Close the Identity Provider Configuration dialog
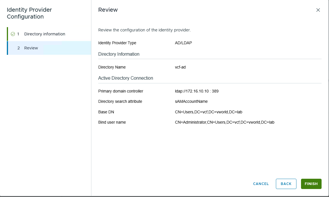 318,10
